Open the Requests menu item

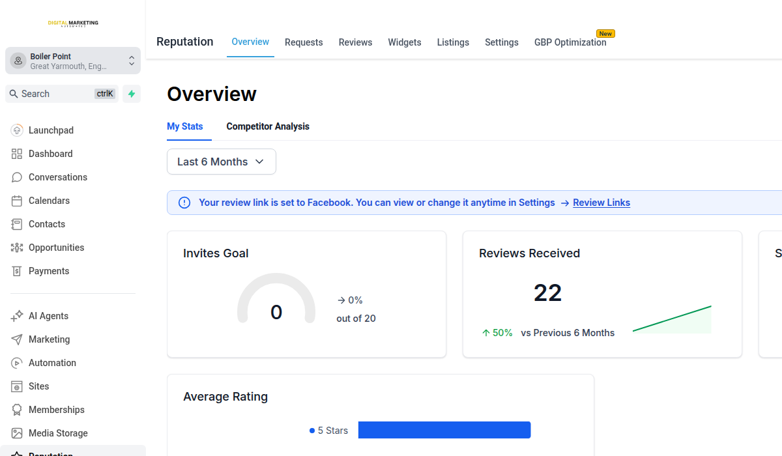pyautogui.click(x=304, y=42)
